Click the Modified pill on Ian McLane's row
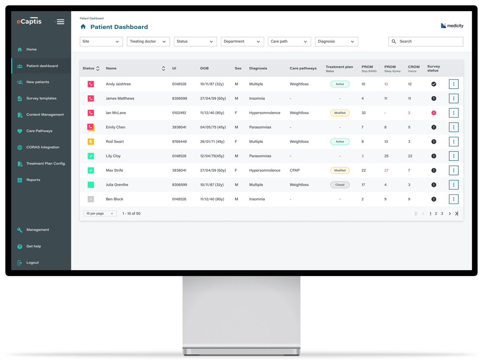The width and height of the screenshot is (483, 364). (x=340, y=113)
